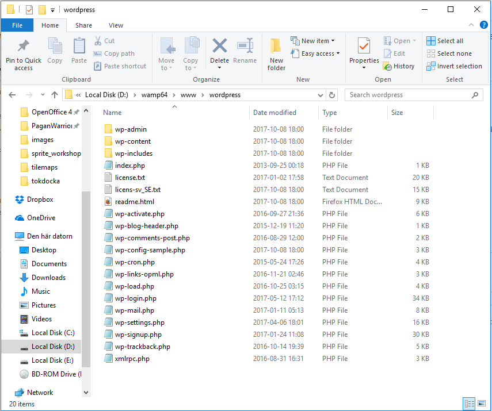The width and height of the screenshot is (492, 411).
Task: Switch to Large icons view in status bar
Action: coord(481,403)
